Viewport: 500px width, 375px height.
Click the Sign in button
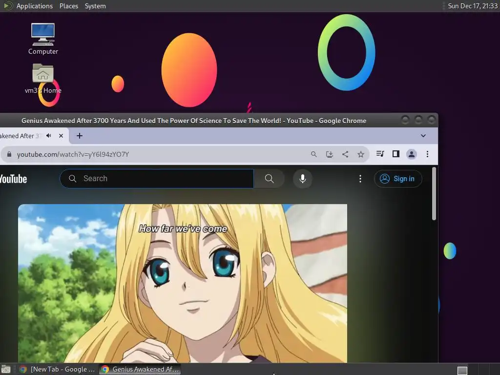click(398, 179)
